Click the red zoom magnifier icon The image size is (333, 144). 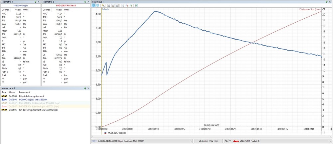(x=127, y=5)
